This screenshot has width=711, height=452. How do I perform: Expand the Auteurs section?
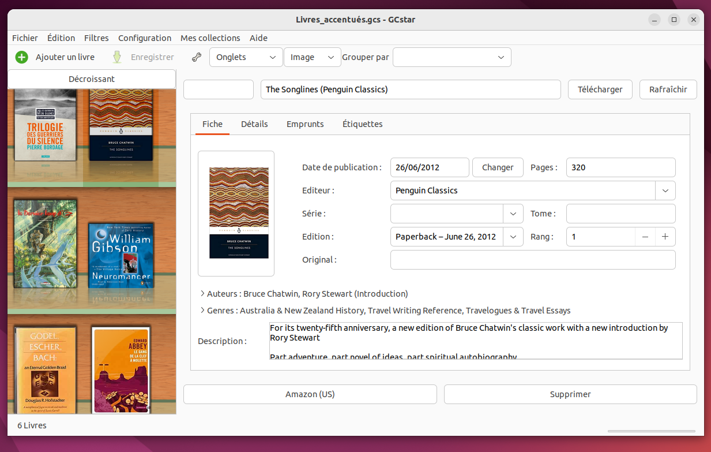coord(202,293)
